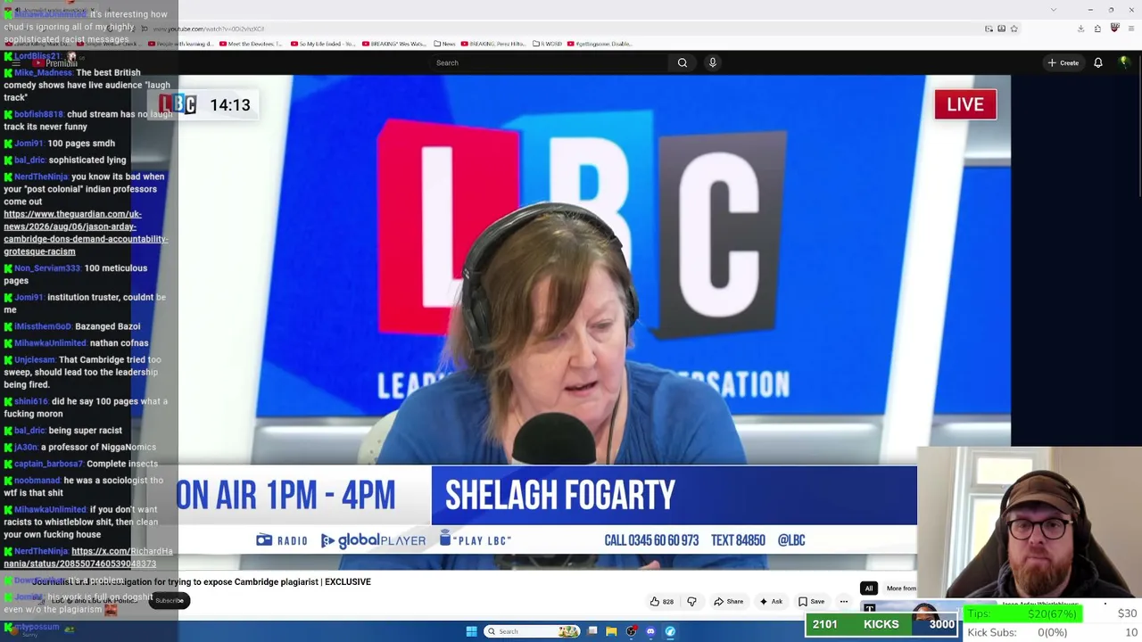Open the 'BREAKING: Perez Hilton' bookmark
Image resolution: width=1142 pixels, height=642 pixels.
[x=493, y=44]
